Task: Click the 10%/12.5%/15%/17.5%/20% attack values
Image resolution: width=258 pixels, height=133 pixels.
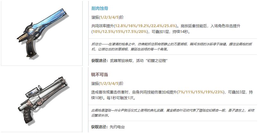Action: click(120, 32)
